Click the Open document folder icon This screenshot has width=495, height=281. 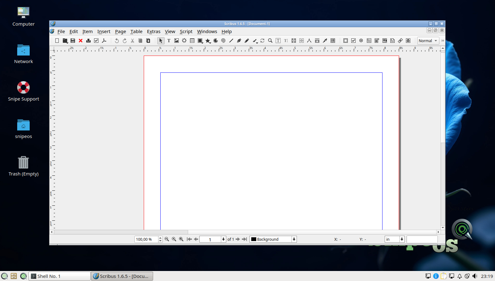coord(65,41)
